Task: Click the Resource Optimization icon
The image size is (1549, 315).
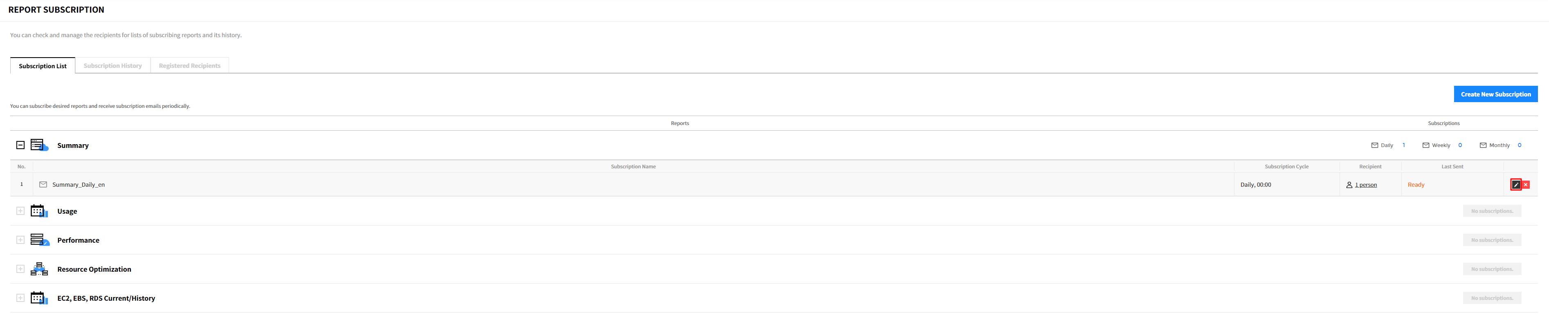Action: [x=39, y=269]
